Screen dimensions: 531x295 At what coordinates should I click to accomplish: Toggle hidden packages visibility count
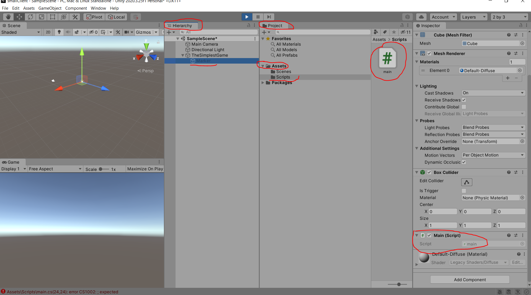point(406,32)
